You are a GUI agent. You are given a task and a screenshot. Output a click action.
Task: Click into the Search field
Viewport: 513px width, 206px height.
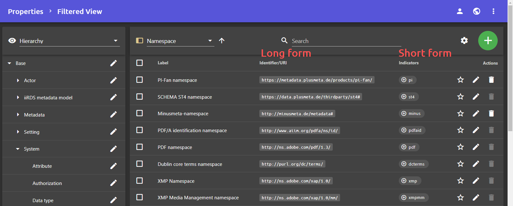click(346, 41)
